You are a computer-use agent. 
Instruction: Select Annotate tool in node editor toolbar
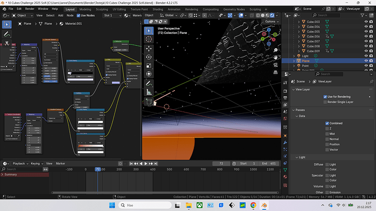pos(7,34)
